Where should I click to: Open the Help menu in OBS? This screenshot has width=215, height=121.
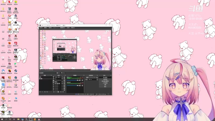click(x=73, y=28)
